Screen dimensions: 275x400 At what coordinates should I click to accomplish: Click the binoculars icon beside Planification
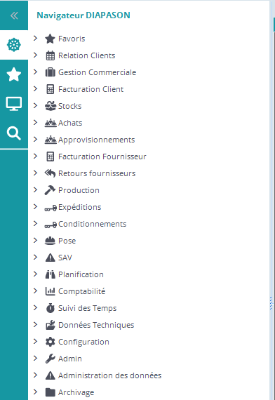click(51, 274)
